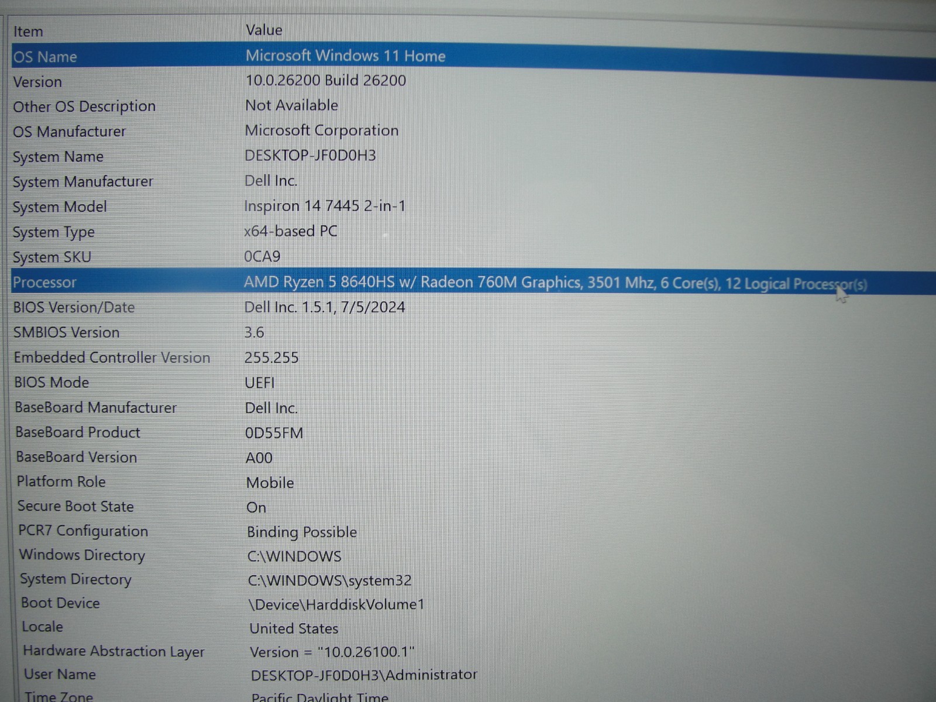936x702 pixels.
Task: Select the BaseBoard Version row
Action: (x=77, y=457)
